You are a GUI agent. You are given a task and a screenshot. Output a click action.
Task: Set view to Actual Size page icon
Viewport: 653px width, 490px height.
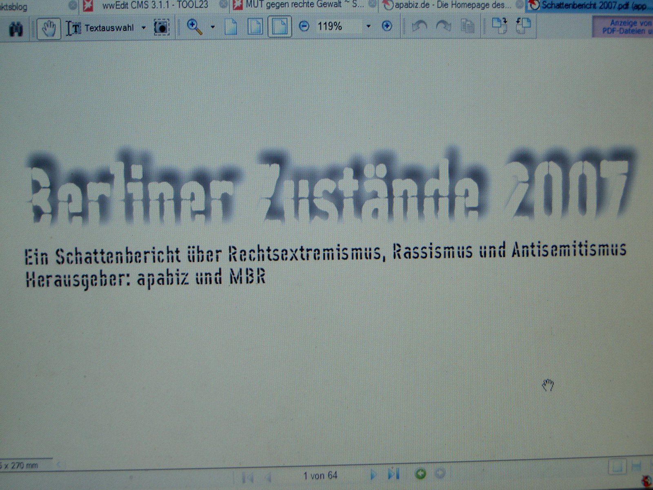click(231, 27)
